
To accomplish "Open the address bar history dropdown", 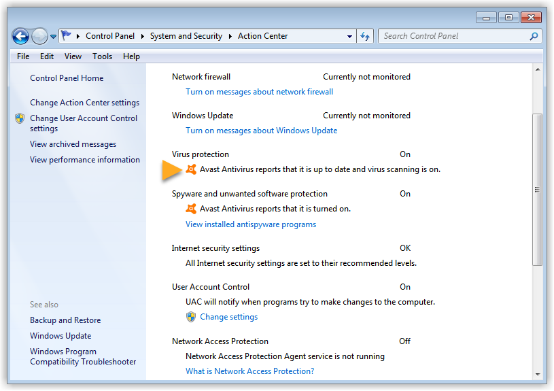I will click(349, 37).
